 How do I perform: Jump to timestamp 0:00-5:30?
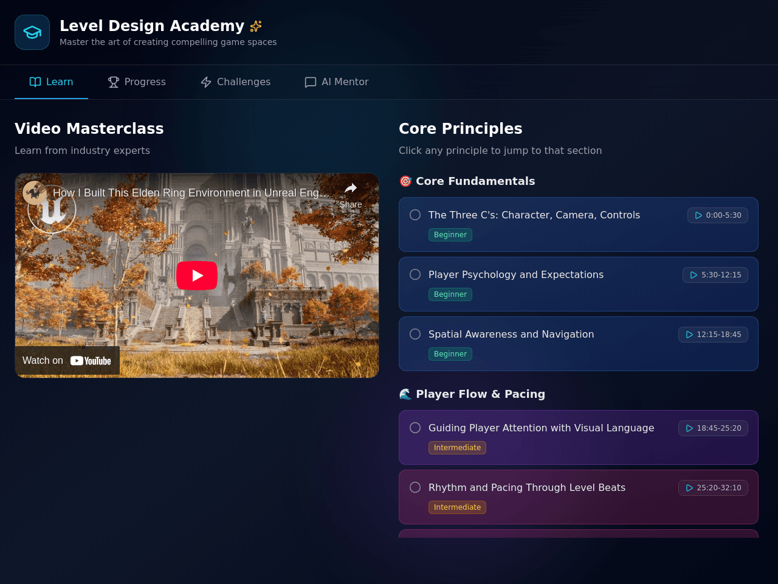pyautogui.click(x=718, y=215)
